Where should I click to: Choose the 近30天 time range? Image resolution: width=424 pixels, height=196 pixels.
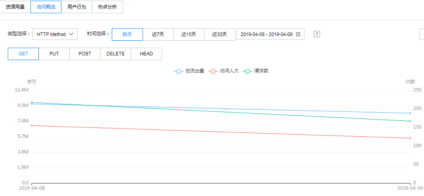(x=219, y=34)
